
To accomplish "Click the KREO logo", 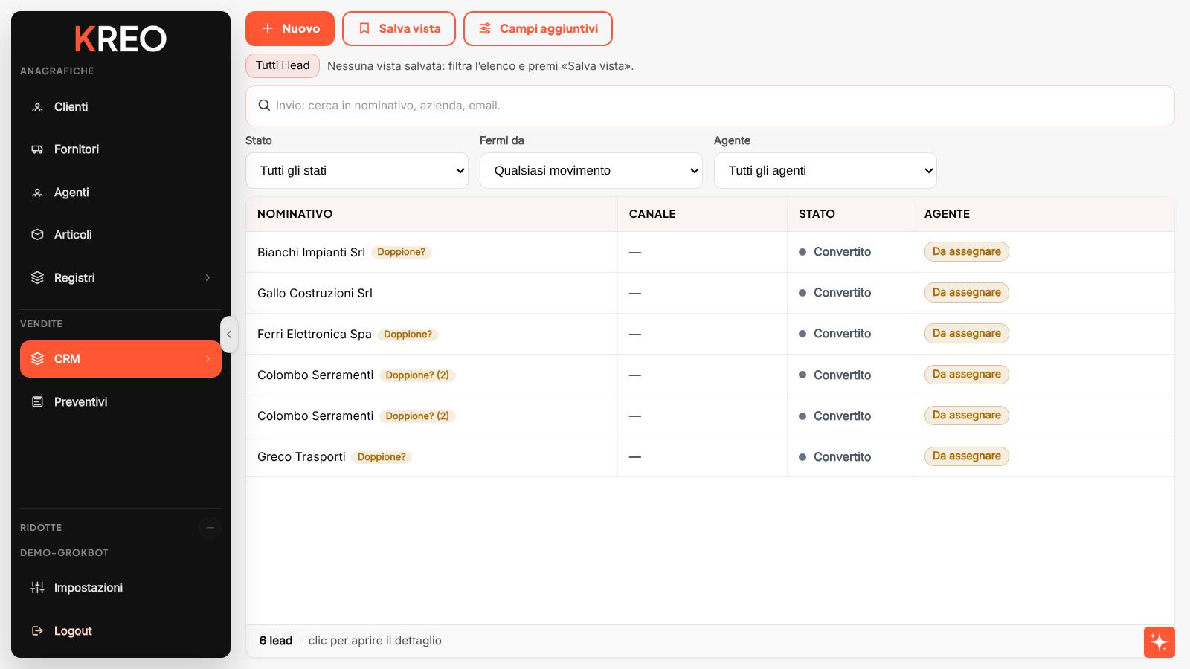I will click(120, 39).
